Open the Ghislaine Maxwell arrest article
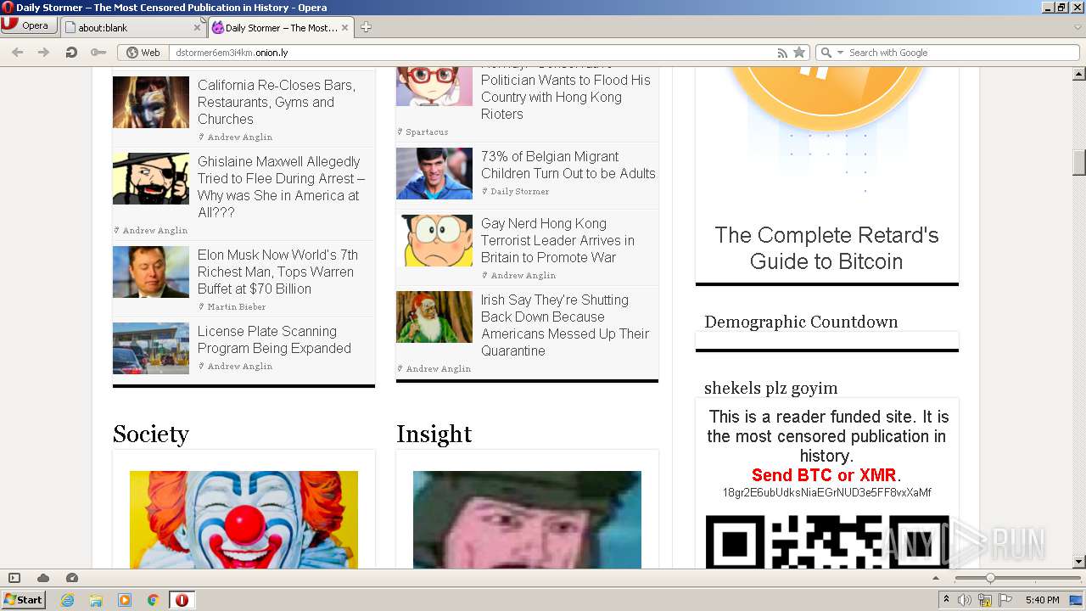Viewport: 1086px width, 611px height. pyautogui.click(x=281, y=187)
